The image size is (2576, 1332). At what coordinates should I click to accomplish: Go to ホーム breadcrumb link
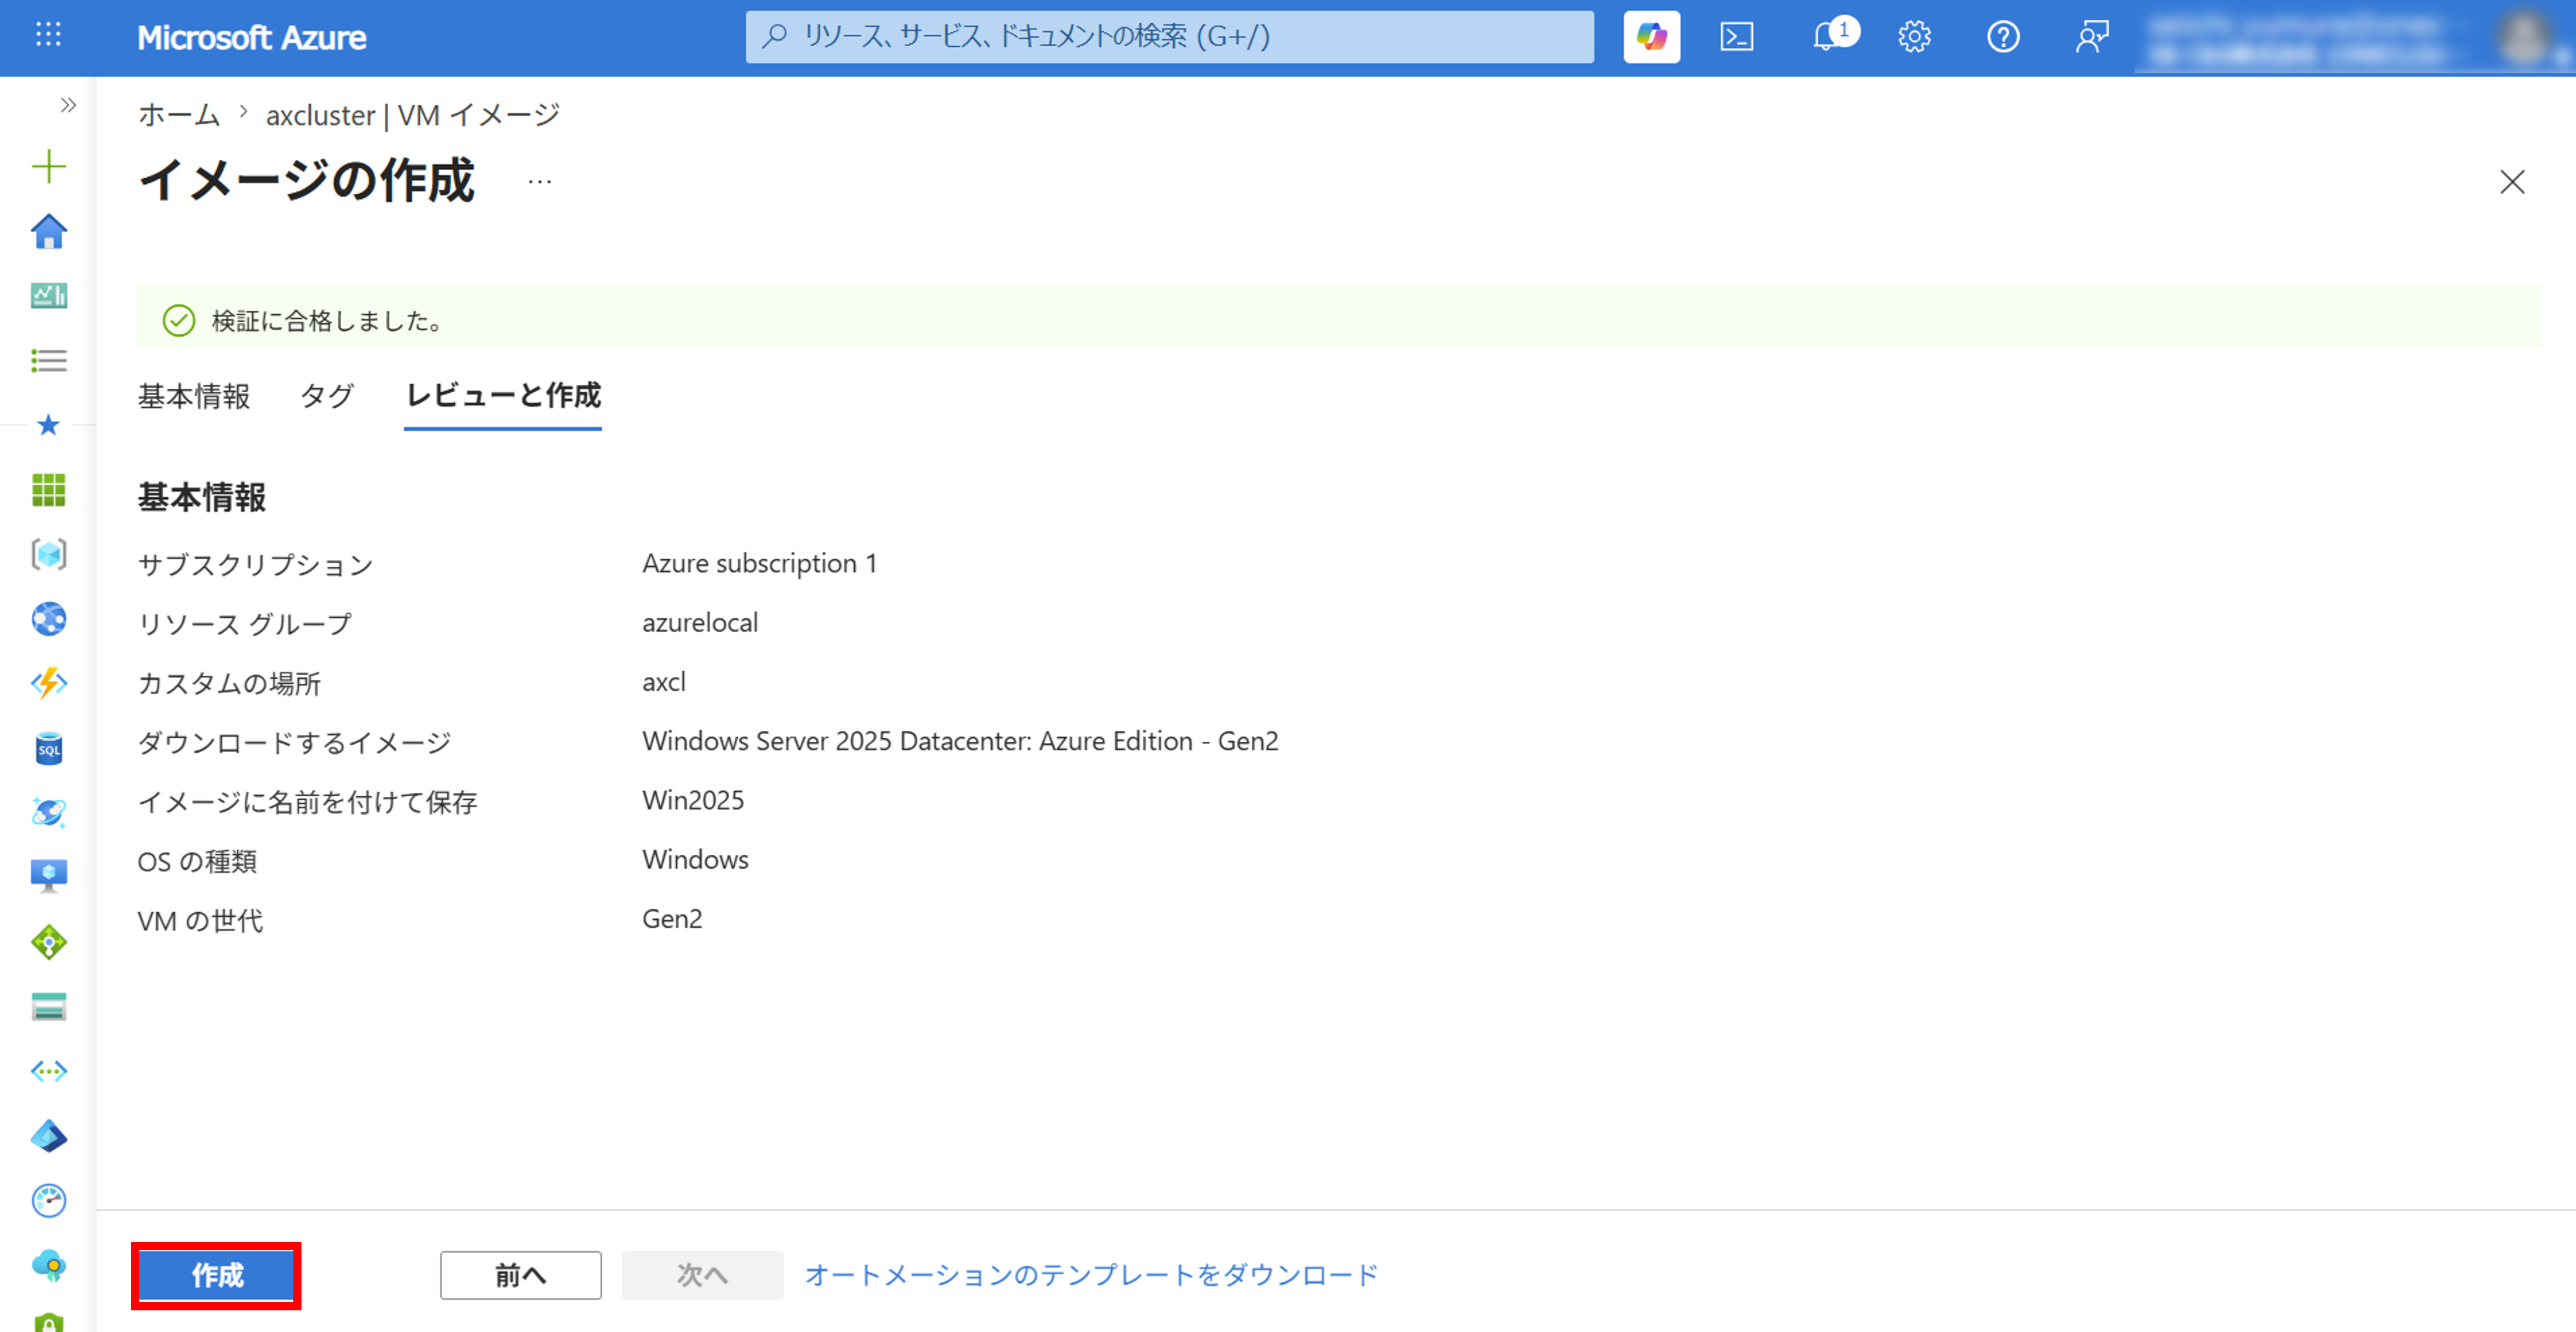point(179,116)
